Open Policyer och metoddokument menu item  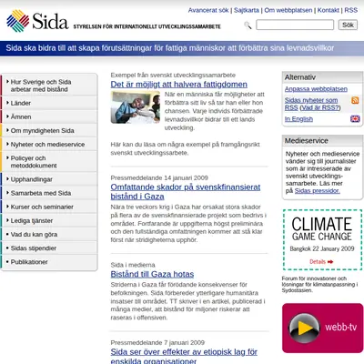coord(49,162)
